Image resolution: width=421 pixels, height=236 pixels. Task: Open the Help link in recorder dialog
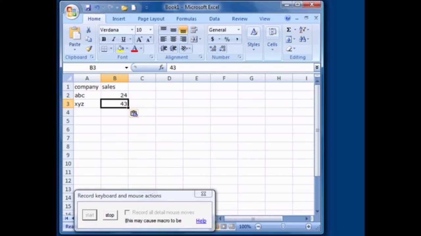[201, 221]
